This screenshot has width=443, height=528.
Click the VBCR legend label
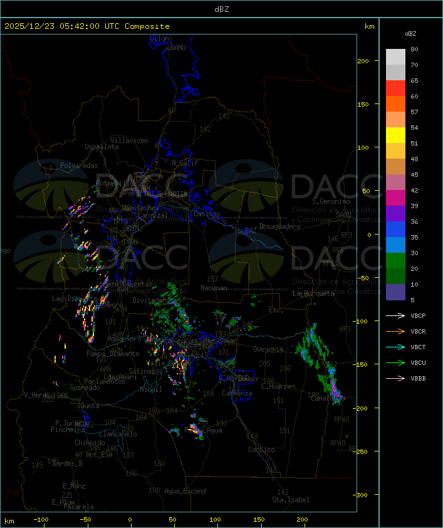coord(418,332)
